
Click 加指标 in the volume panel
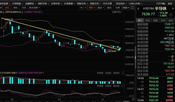(x=108, y=73)
